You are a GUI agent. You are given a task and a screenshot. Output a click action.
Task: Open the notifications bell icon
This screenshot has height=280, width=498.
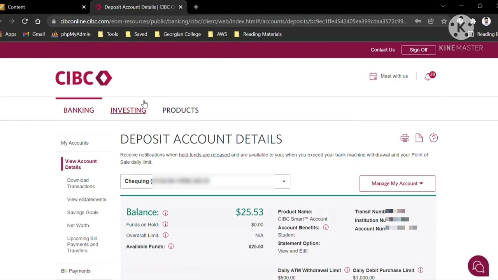(428, 76)
